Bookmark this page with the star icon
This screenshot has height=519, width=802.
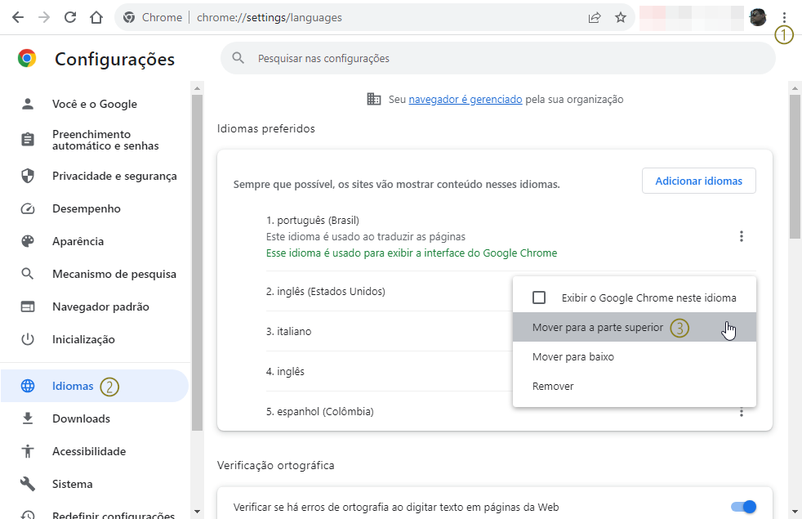click(x=621, y=17)
